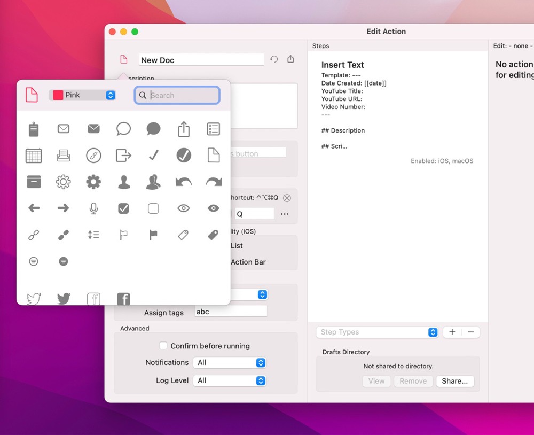Choose the filled envelope icon
Viewport: 534px width, 435px height.
(x=93, y=128)
